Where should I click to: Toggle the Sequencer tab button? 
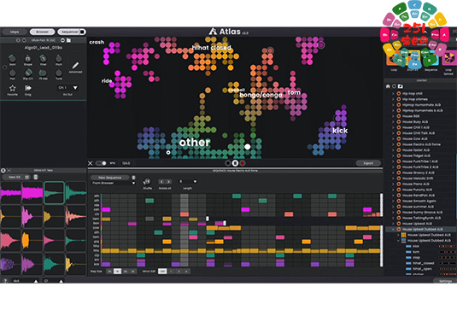coord(71,32)
